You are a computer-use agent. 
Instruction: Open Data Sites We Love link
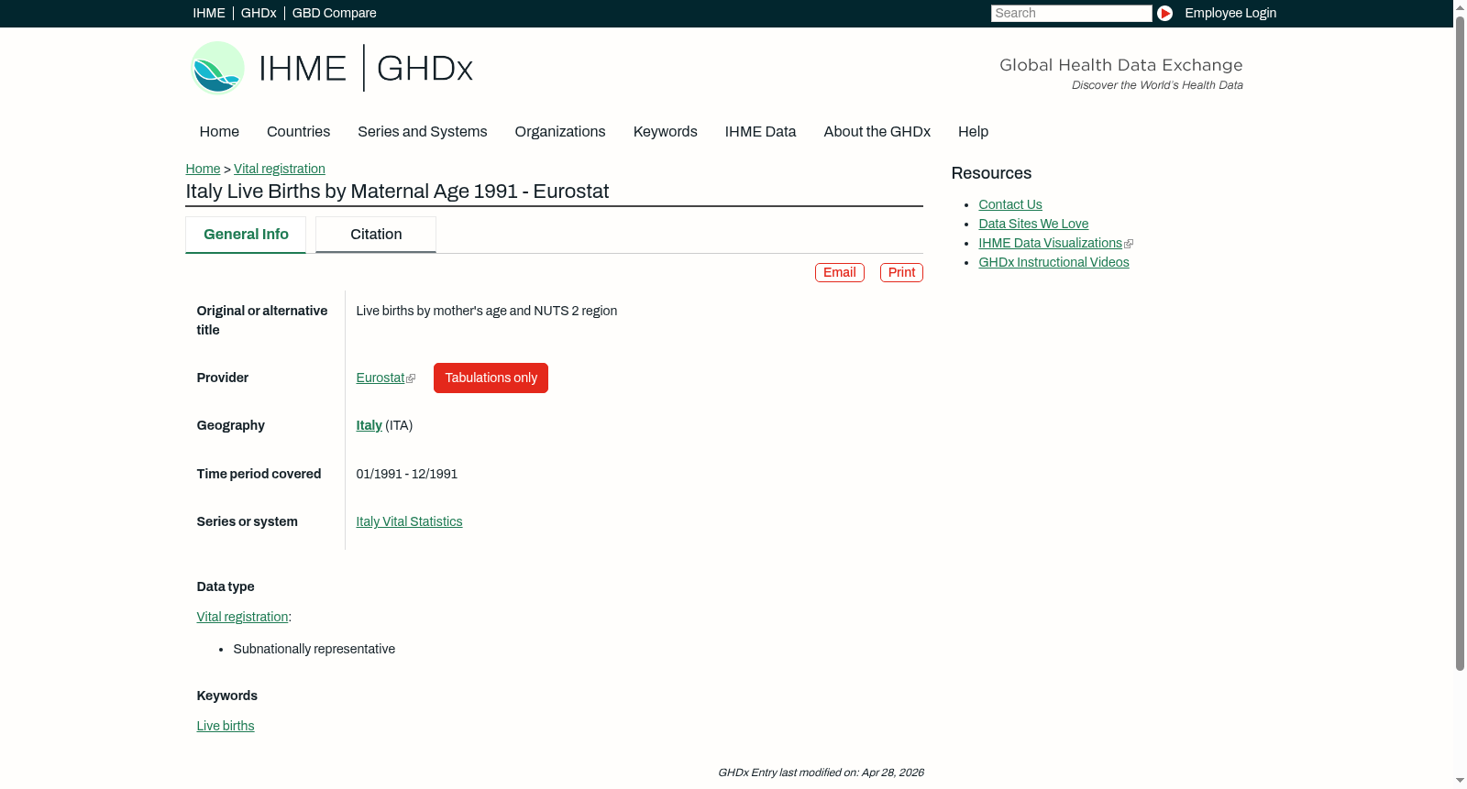(x=1033, y=225)
